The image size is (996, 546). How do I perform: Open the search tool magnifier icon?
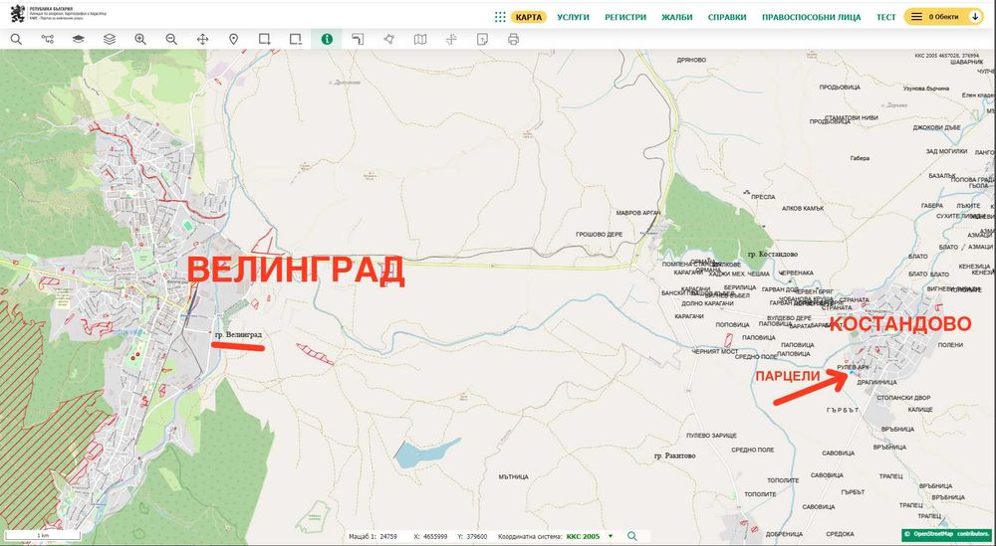(x=16, y=40)
